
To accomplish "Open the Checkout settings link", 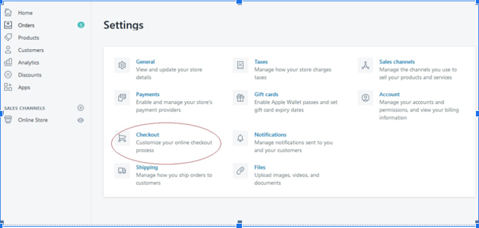I will pos(147,135).
